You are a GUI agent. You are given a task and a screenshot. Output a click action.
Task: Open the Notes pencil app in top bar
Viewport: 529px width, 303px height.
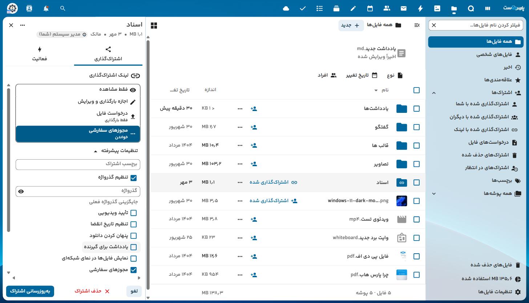point(353,8)
